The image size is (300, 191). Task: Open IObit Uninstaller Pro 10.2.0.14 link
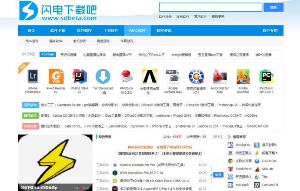pyautogui.click(x=141, y=173)
